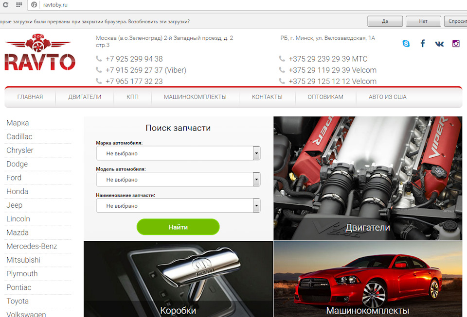Image resolution: width=467 pixels, height=317 pixels.
Task: Select Toyota from the brand list
Action: coord(17,301)
